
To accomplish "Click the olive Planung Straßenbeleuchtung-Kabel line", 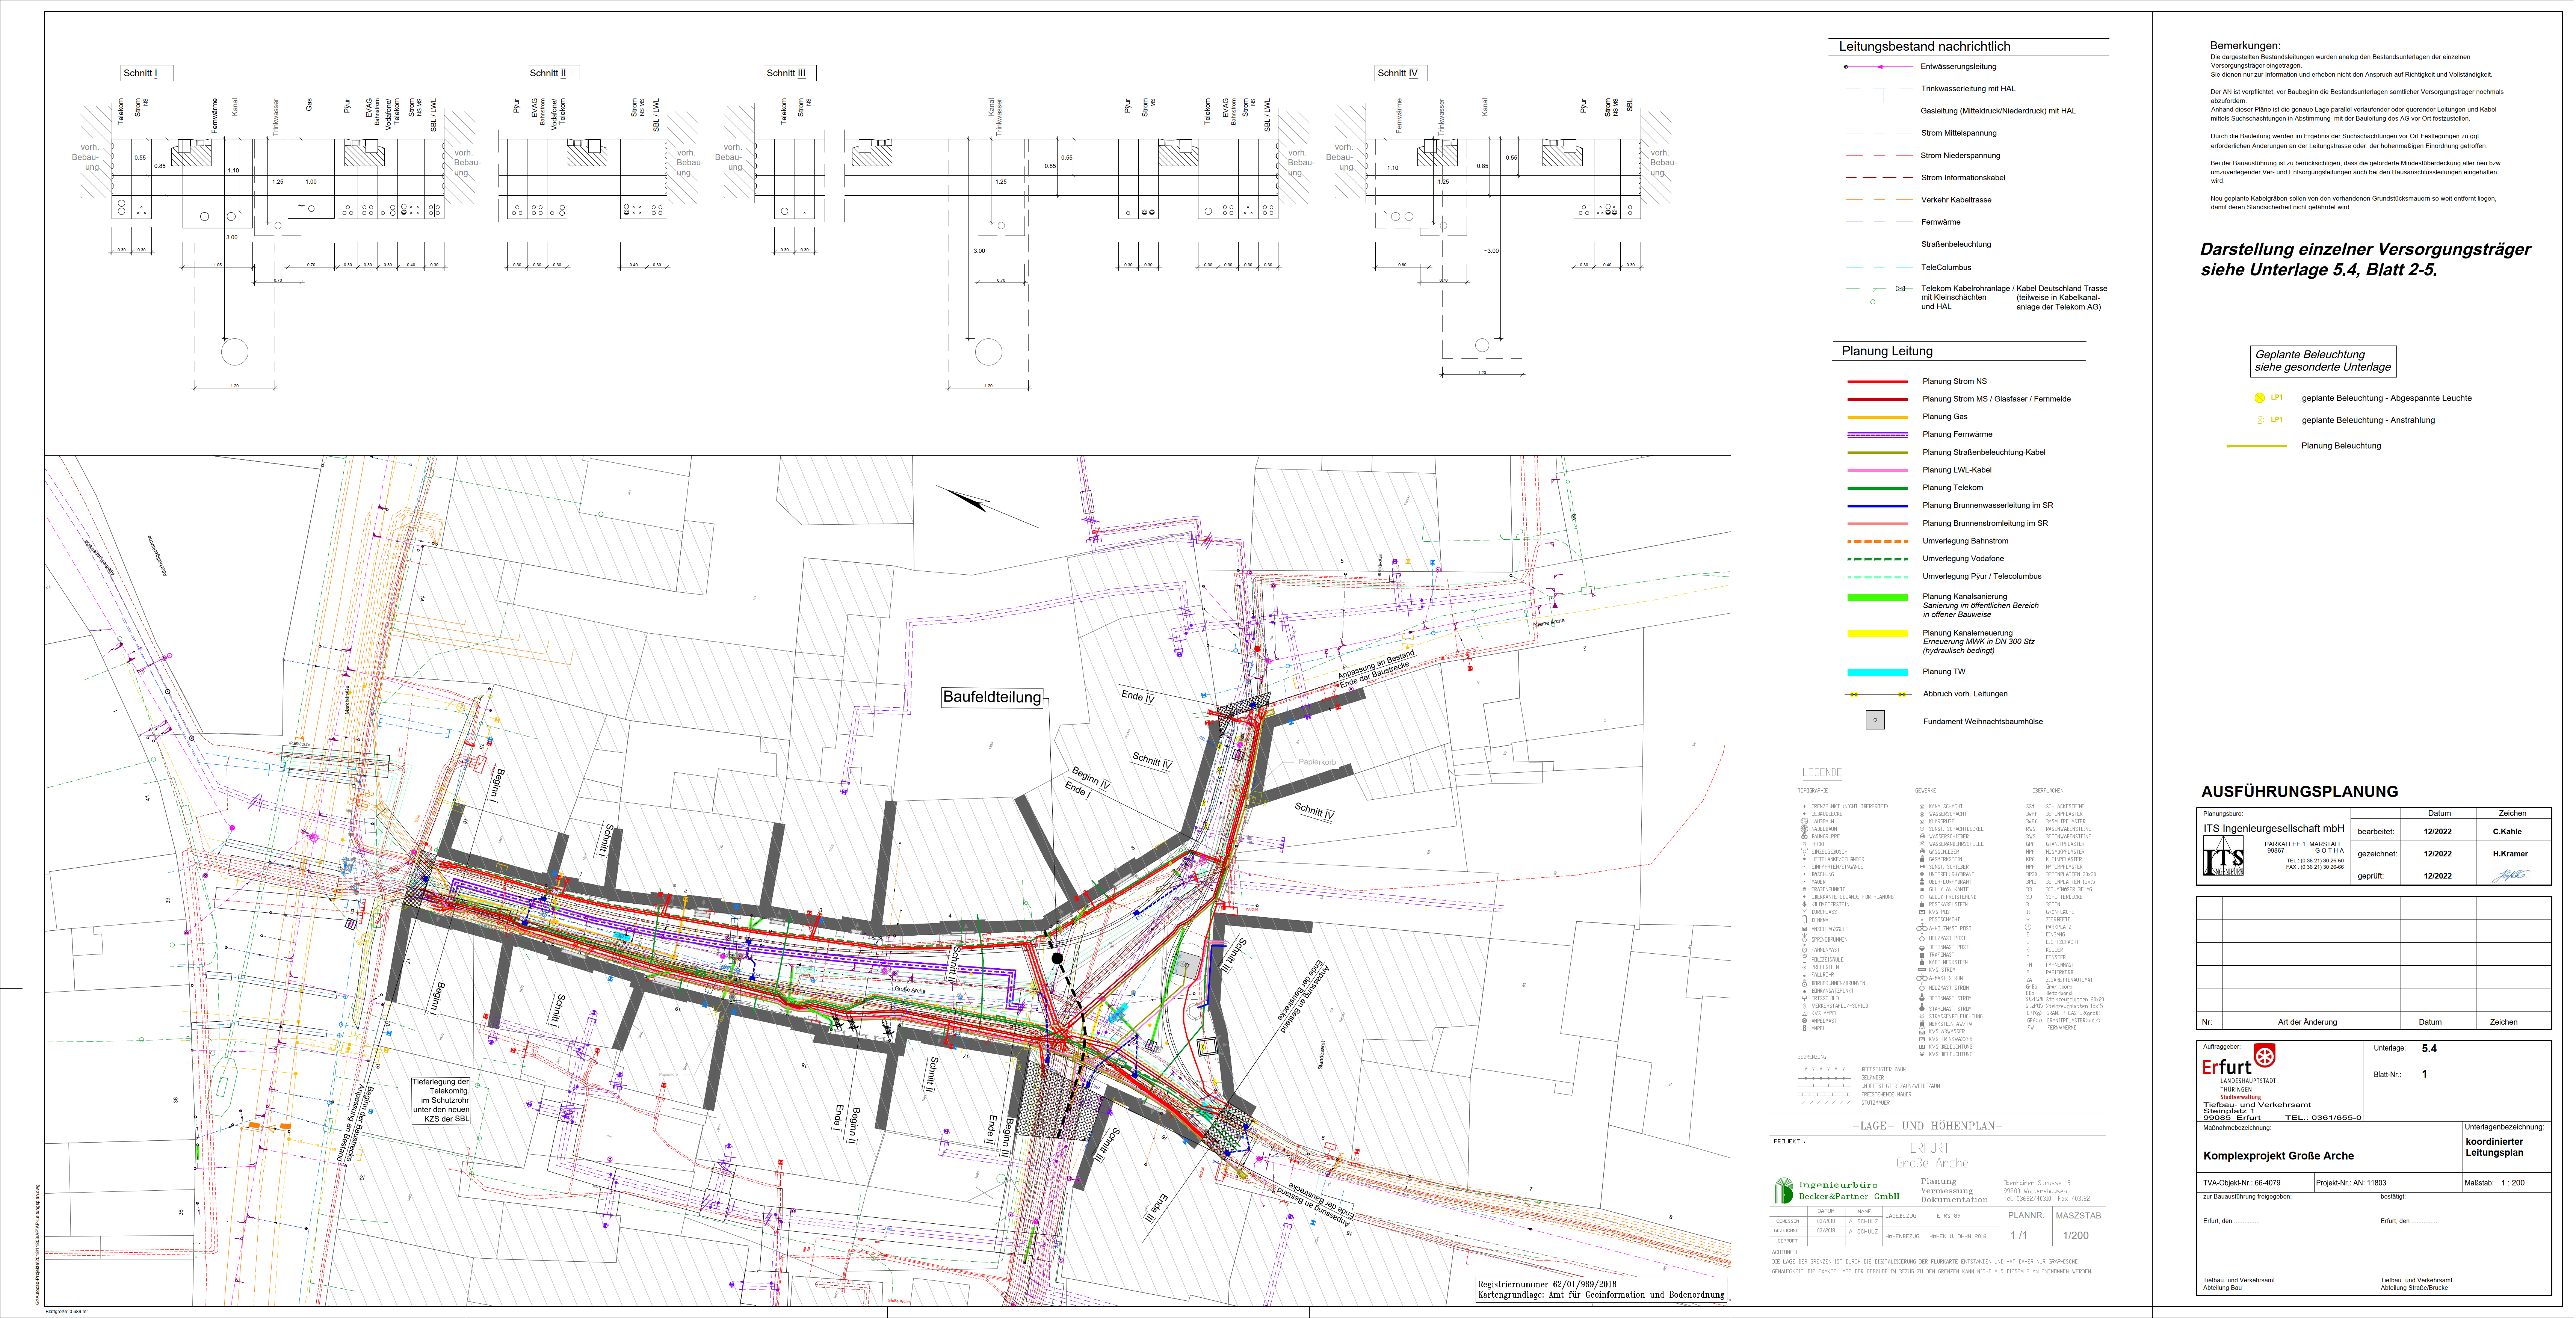I will (1877, 453).
